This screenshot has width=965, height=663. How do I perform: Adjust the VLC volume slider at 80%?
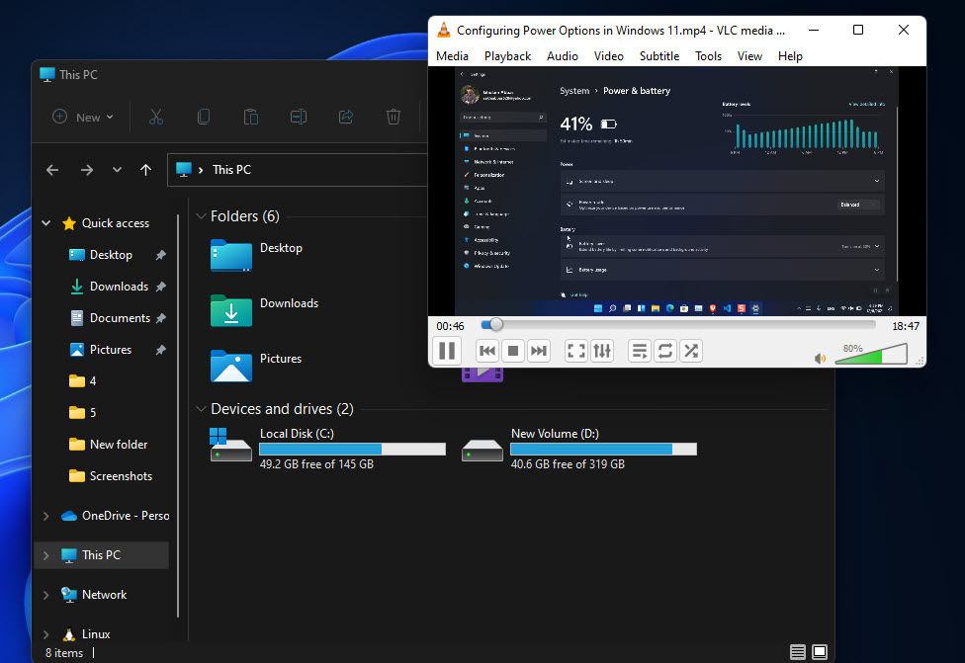pos(871,355)
